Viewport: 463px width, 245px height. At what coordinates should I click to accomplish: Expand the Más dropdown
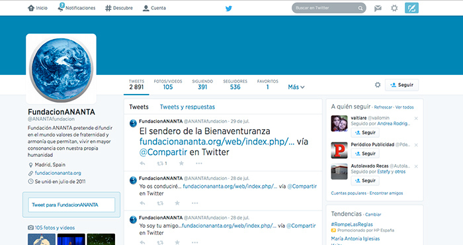point(296,87)
